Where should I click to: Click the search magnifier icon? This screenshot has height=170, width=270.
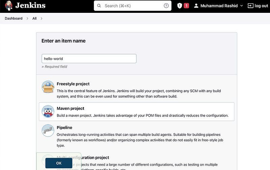(x=99, y=6)
